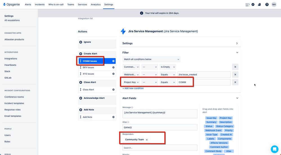Open the compass quick-start icon in header
Image resolution: width=281 pixels, height=155 pixels.
pyautogui.click(x=253, y=5)
